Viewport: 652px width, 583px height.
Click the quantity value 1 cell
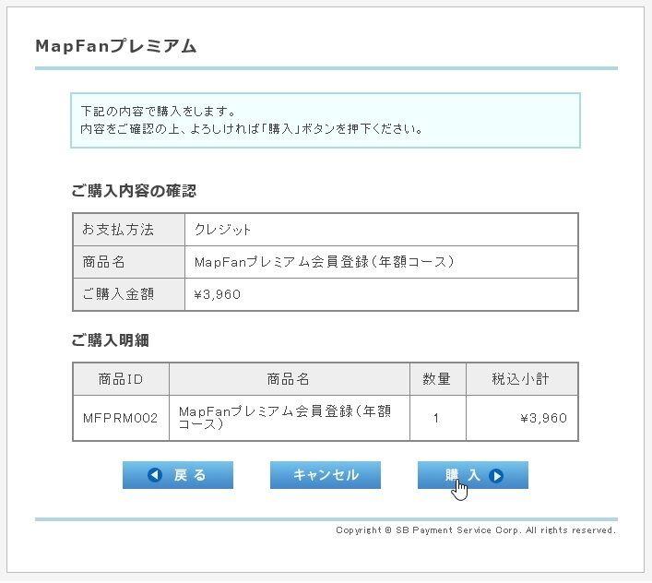(438, 418)
